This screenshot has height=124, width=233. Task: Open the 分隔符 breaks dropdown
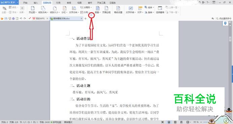click(x=86, y=7)
